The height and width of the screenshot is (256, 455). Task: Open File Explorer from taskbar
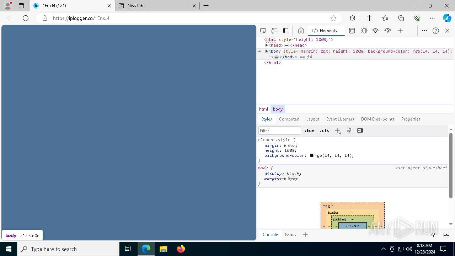pos(164,249)
